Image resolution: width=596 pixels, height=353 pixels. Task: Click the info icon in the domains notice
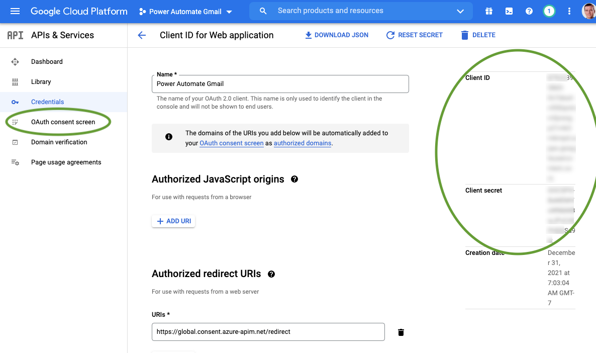(x=169, y=136)
